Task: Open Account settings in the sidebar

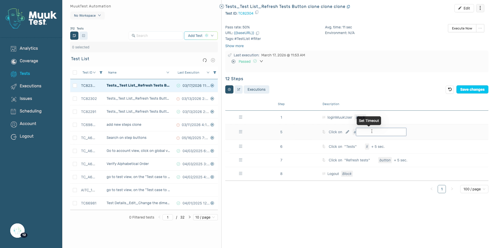Action: click(x=28, y=124)
